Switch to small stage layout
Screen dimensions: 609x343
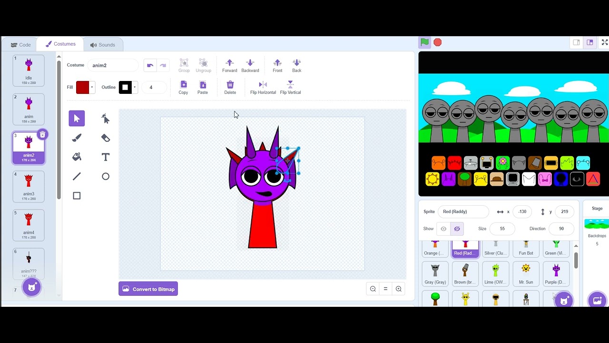pyautogui.click(x=576, y=42)
